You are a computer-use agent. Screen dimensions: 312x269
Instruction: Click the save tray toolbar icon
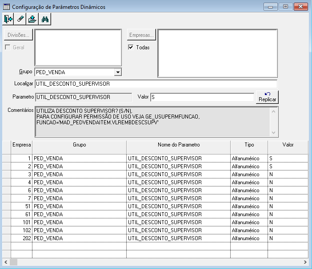coord(32,19)
